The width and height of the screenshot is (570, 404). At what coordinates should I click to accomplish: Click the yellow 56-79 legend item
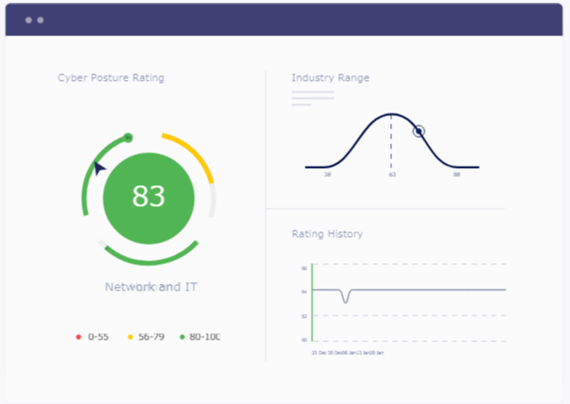146,337
